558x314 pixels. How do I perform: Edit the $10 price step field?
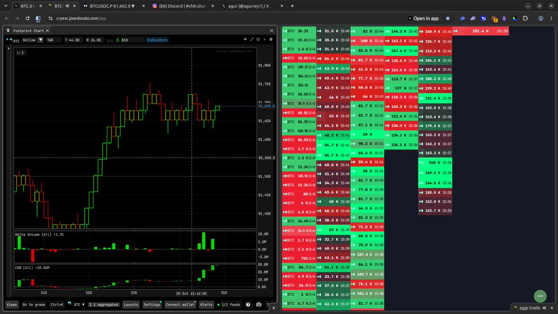[x=133, y=40]
